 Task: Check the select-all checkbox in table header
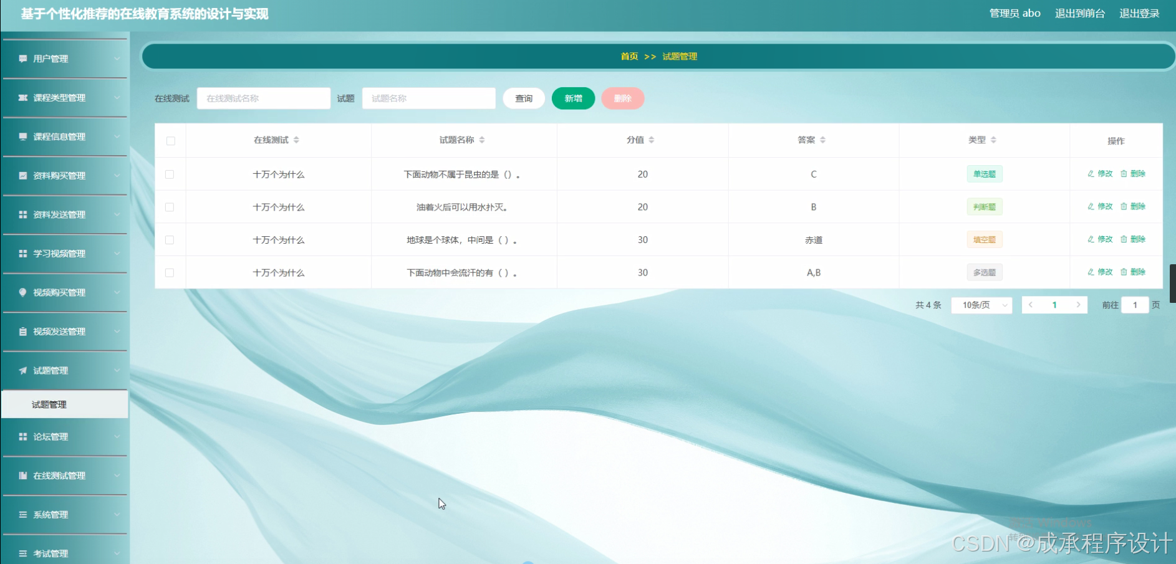pyautogui.click(x=171, y=141)
